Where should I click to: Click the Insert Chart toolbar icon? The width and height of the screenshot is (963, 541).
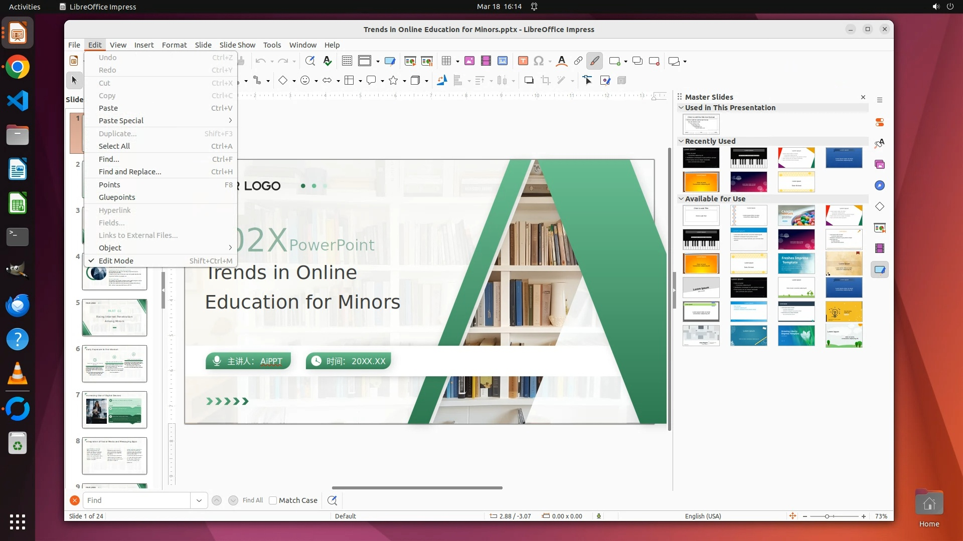point(503,61)
